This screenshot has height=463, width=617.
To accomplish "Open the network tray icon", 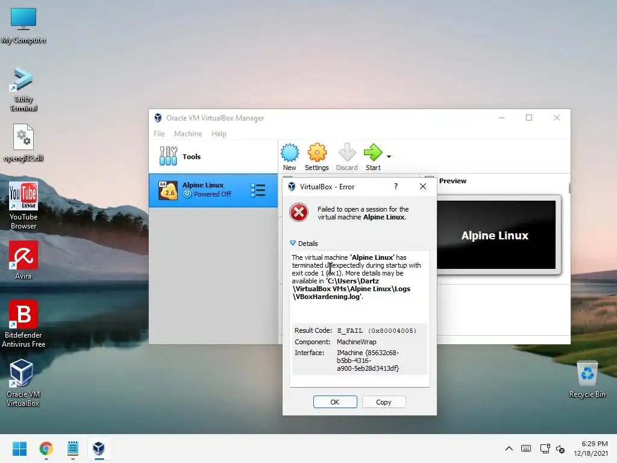I will click(545, 449).
